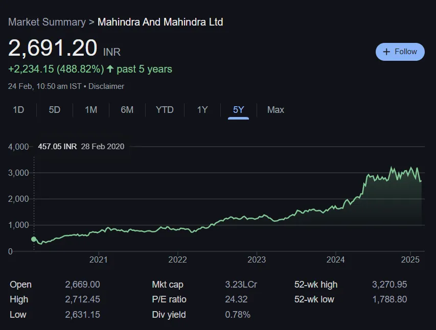Click the 457.05 INR tooltip value
436x330 pixels.
click(x=57, y=147)
